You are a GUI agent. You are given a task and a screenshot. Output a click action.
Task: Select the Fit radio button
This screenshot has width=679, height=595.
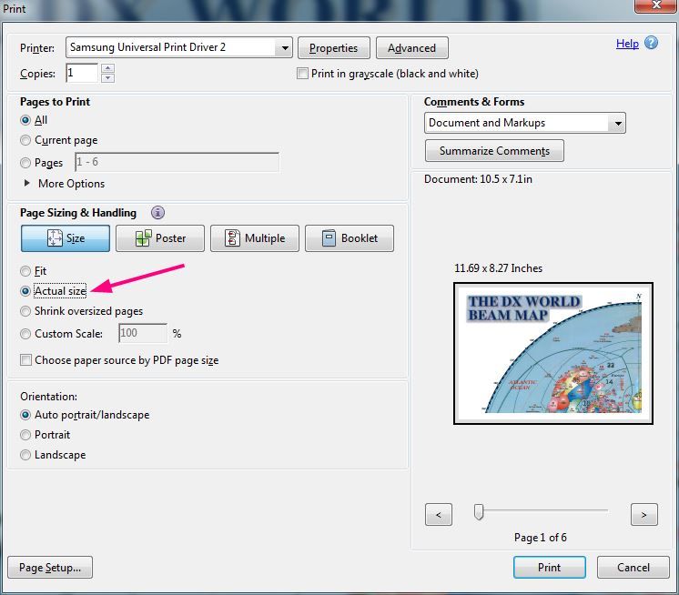point(25,271)
